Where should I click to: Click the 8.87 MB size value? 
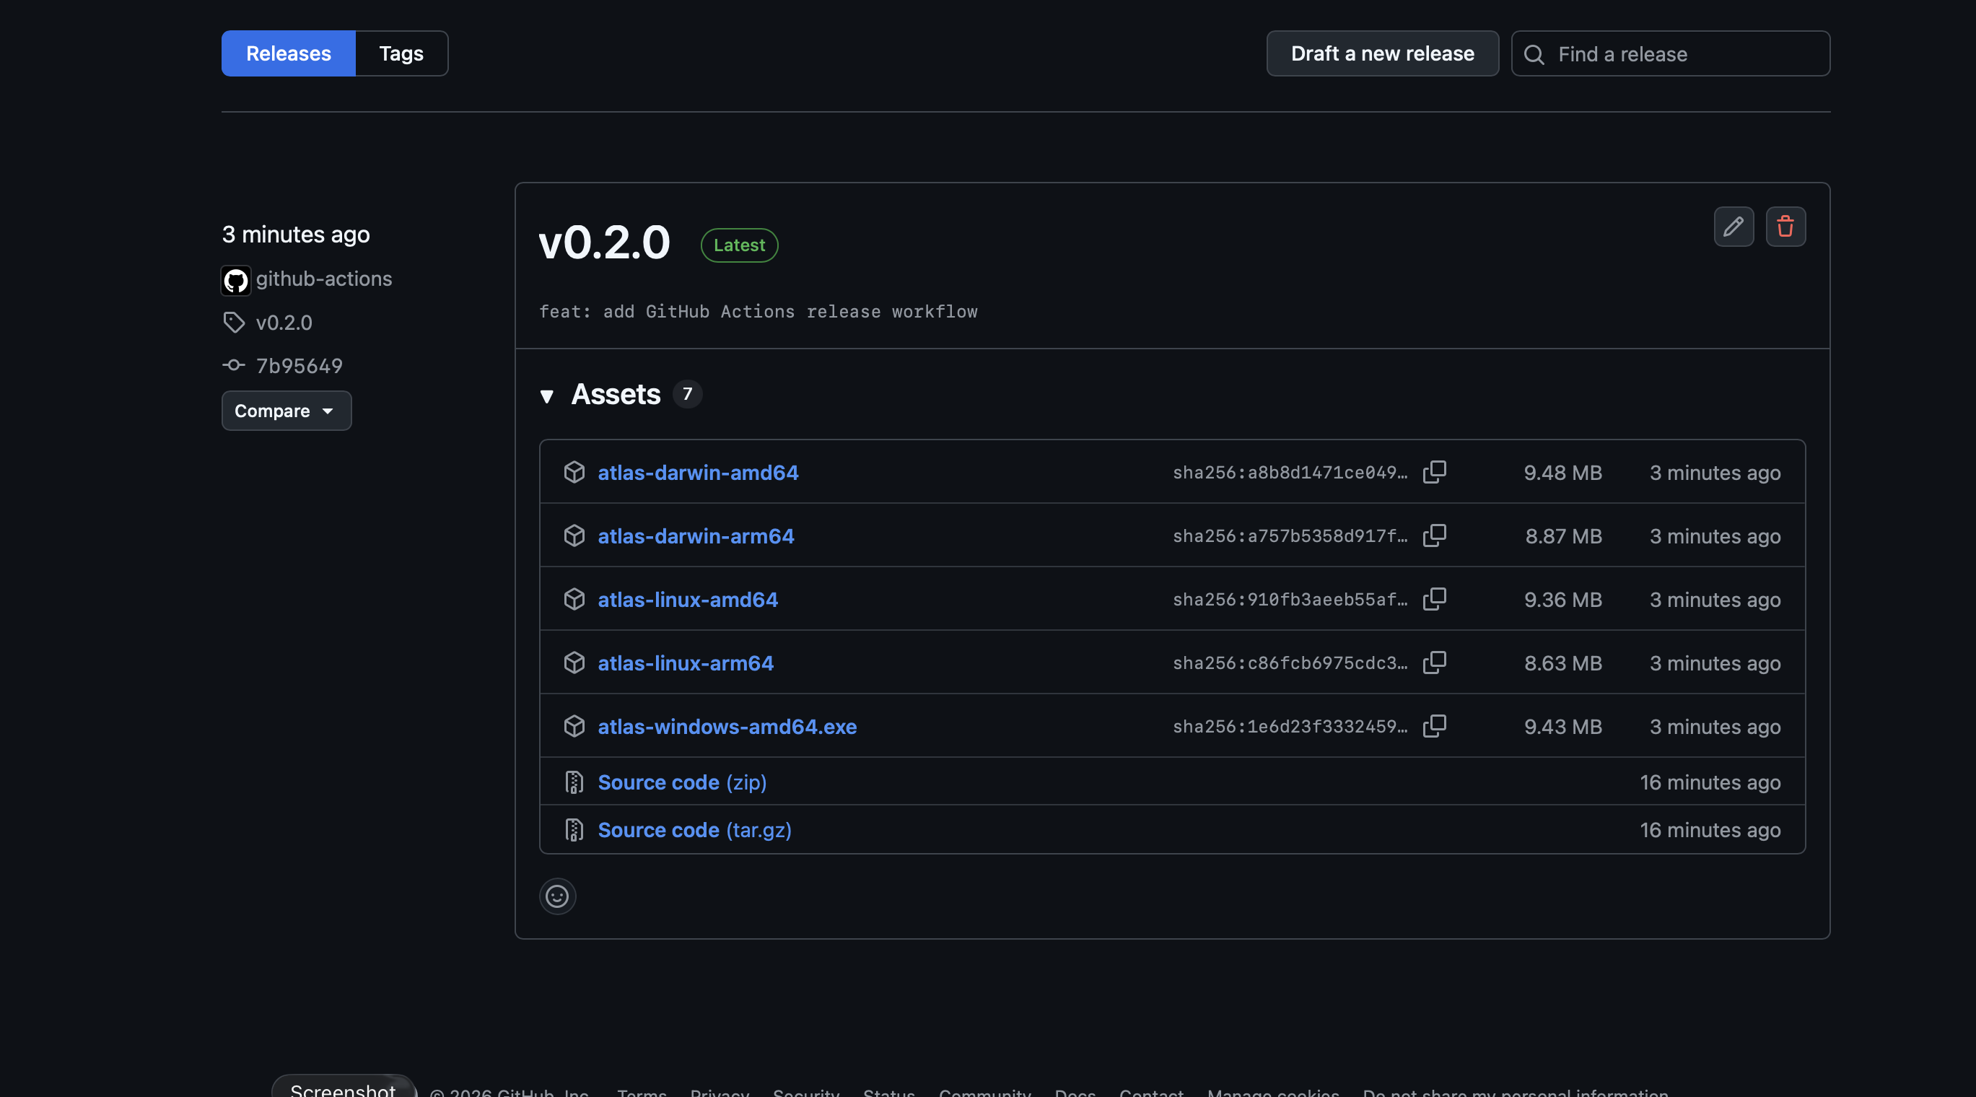point(1563,536)
